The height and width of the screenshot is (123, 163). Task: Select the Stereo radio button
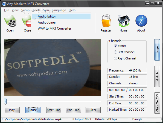click(x=115, y=46)
